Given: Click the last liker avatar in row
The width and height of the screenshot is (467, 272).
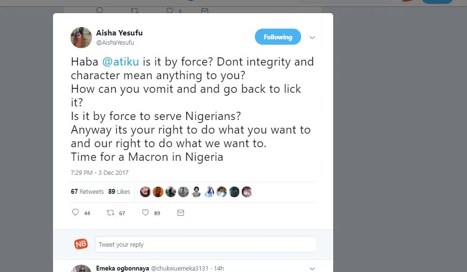Looking at the screenshot, I should [x=247, y=192].
